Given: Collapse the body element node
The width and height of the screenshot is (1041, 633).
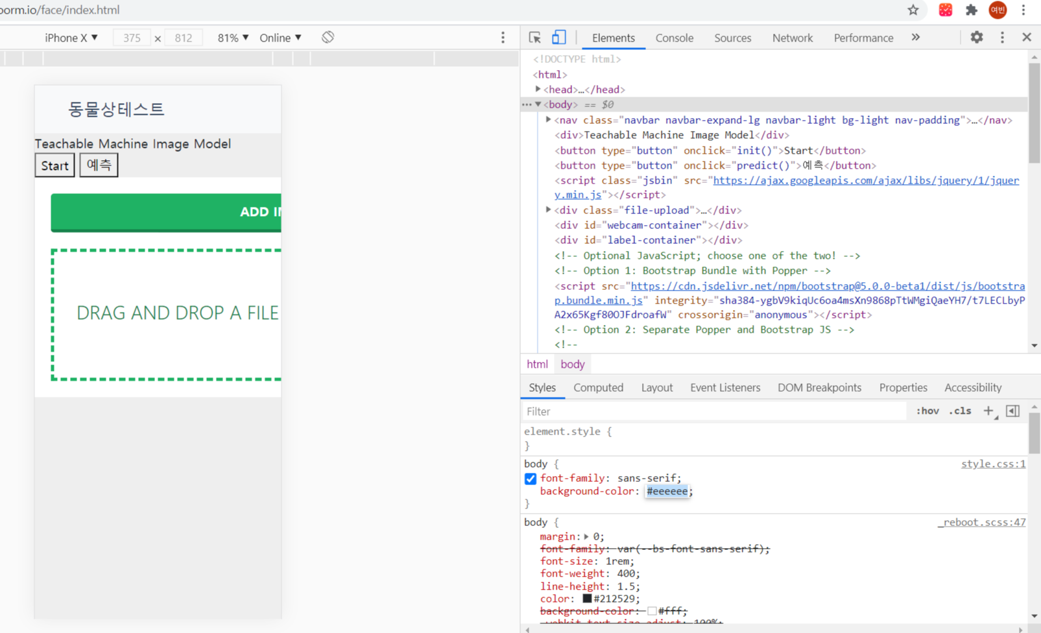Looking at the screenshot, I should (538, 104).
